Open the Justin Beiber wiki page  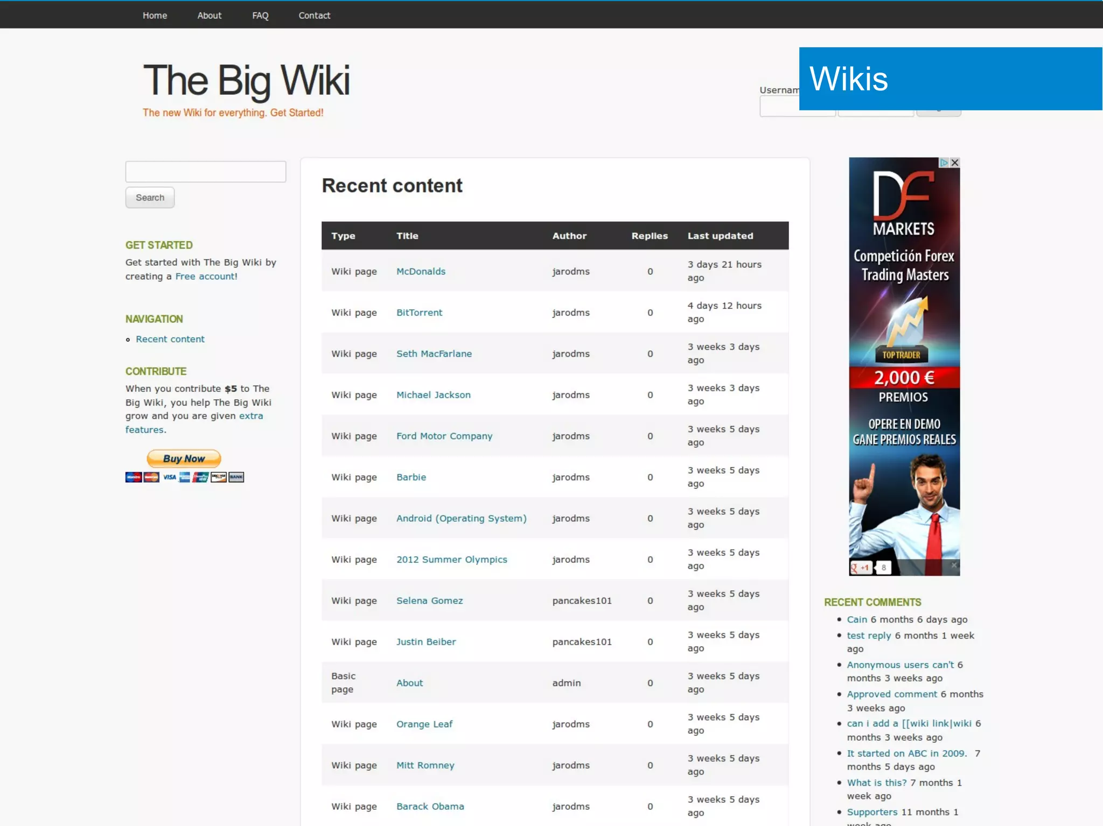(x=426, y=641)
